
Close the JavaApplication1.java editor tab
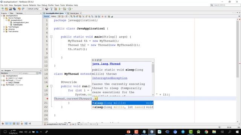click(66, 13)
